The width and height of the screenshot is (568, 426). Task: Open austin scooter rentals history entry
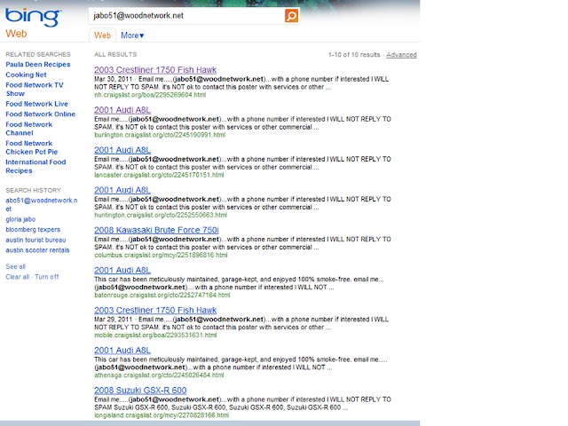tap(37, 250)
